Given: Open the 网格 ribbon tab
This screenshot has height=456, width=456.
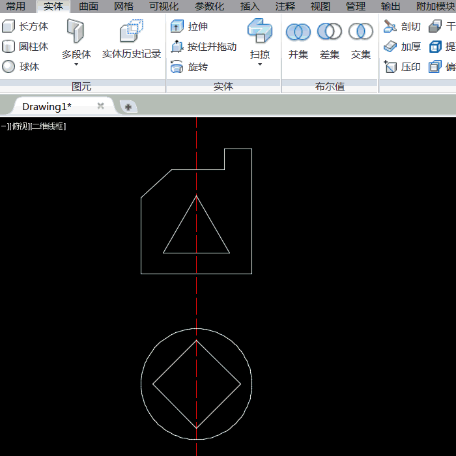Looking at the screenshot, I should [124, 6].
